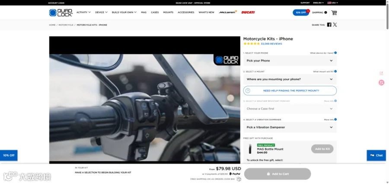389x184 pixels.
Task: Click the Add to Kit button
Action: coord(322,149)
